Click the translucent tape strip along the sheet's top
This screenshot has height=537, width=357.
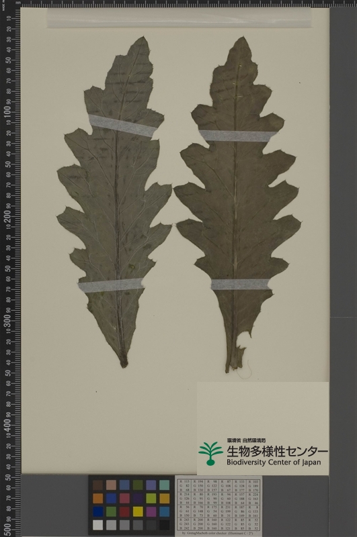[179, 18]
